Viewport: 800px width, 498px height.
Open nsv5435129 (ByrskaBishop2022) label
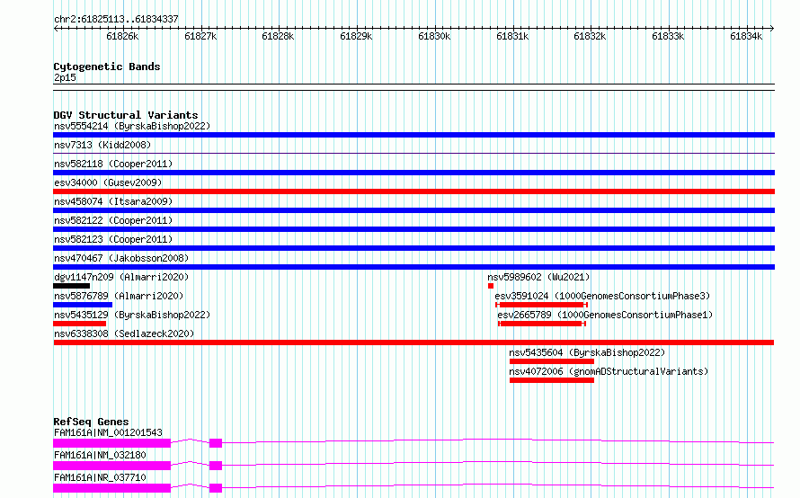pos(132,315)
